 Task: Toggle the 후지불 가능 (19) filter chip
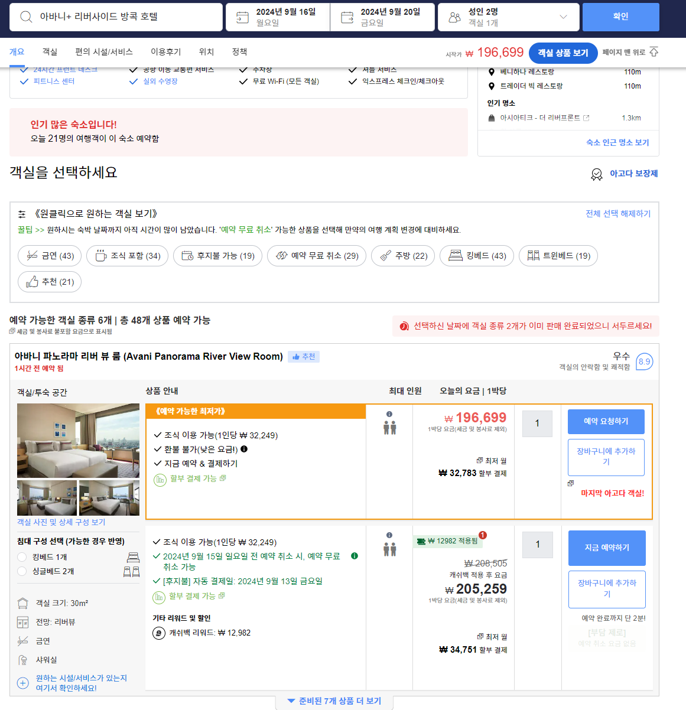tap(217, 256)
